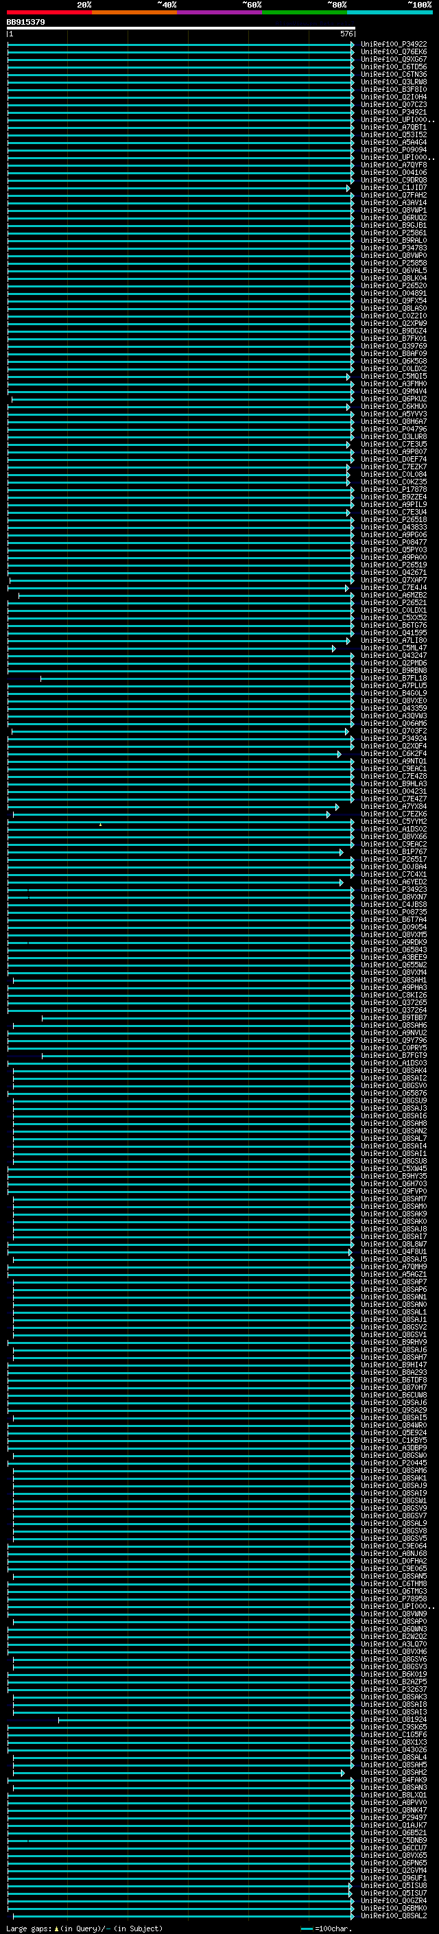This screenshot has width=439, height=1934.
Task: Open entry UniRef100_C1JID7
Action: (394, 188)
